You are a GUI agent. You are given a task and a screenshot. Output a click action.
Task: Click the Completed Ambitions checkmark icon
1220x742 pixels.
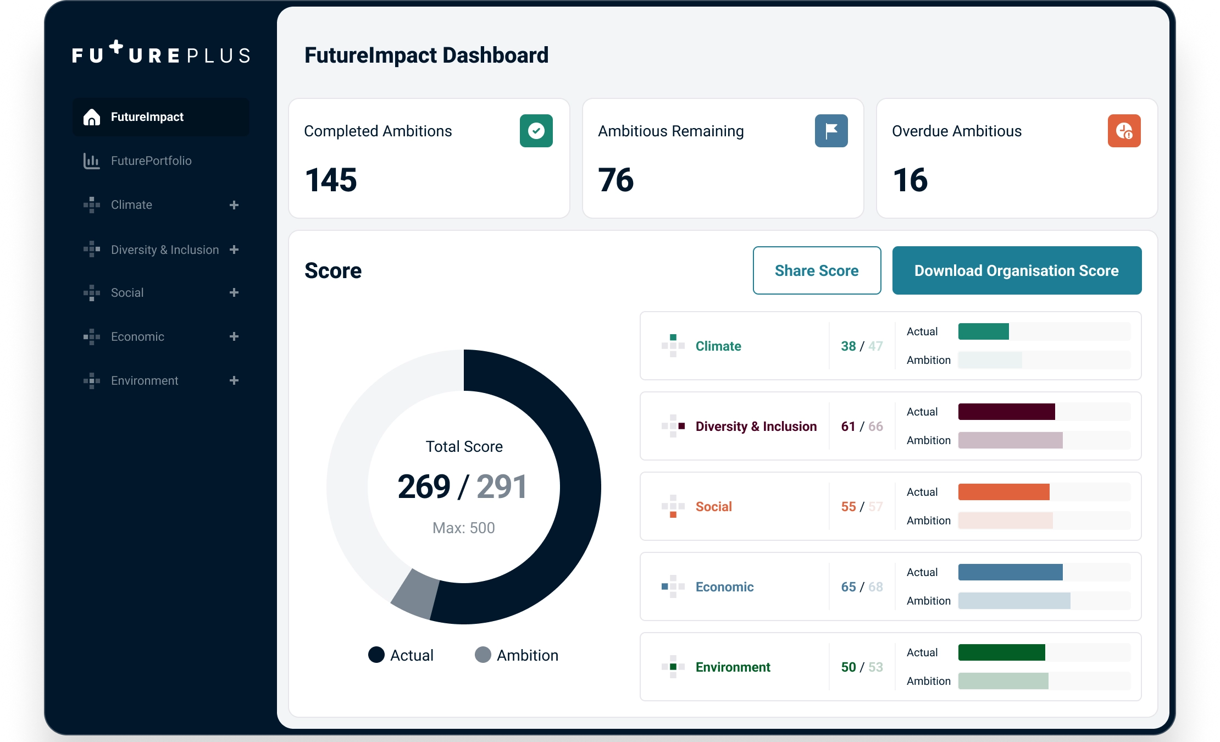536,131
